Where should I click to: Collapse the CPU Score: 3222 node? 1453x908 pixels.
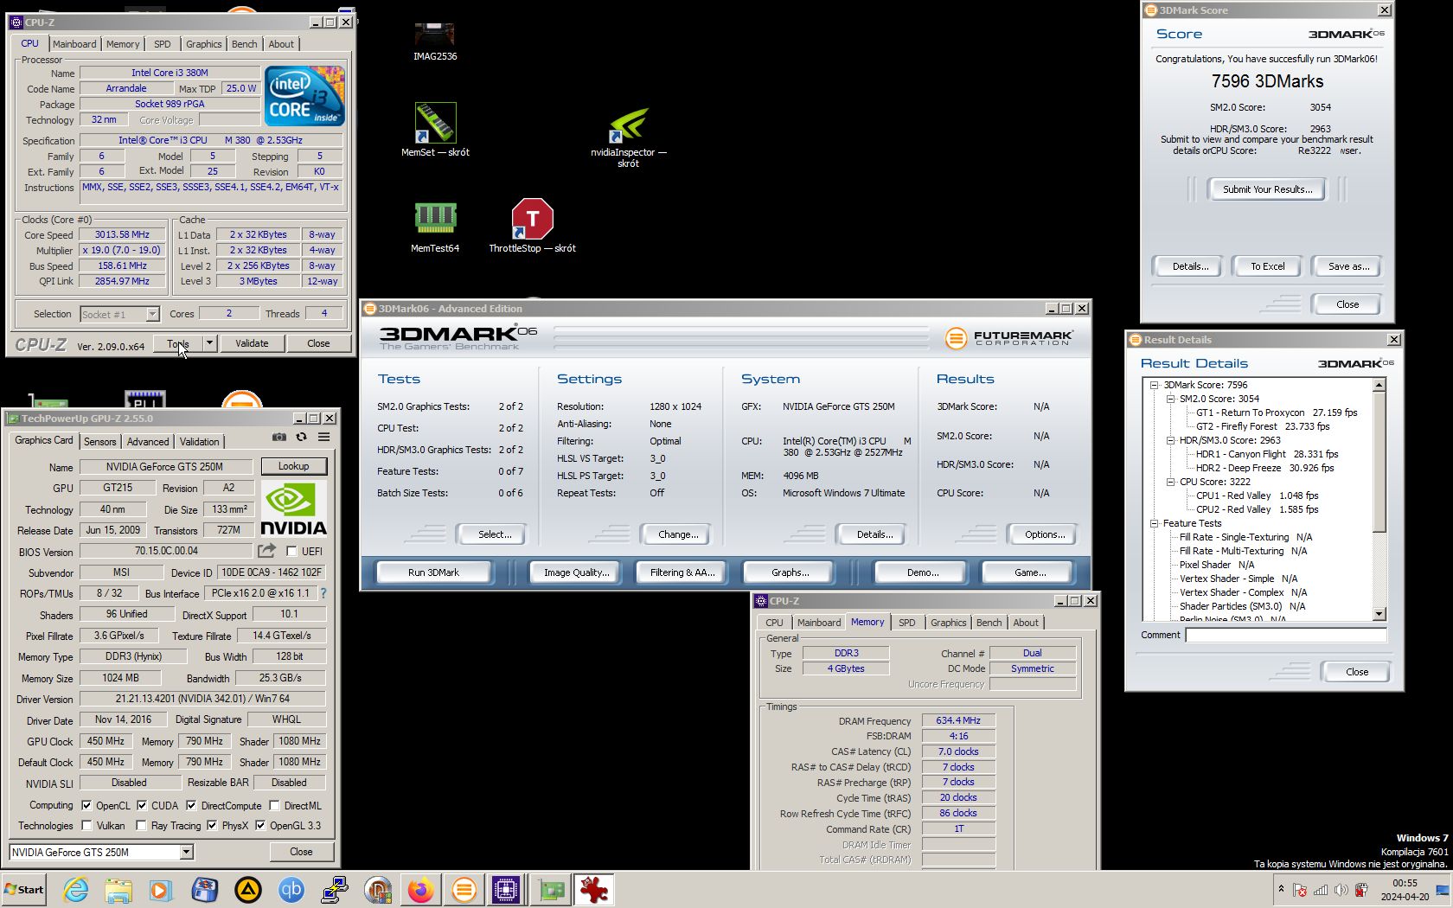click(x=1170, y=482)
